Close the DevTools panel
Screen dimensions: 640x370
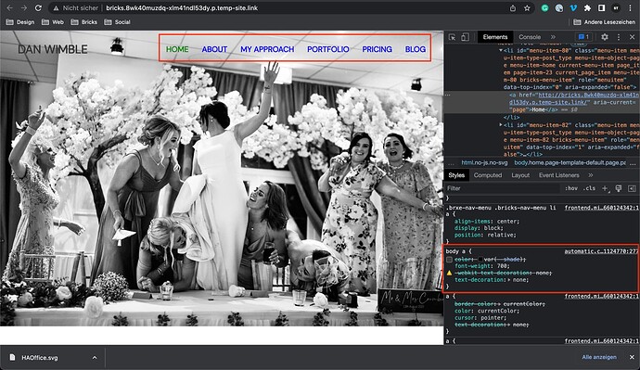pyautogui.click(x=632, y=37)
